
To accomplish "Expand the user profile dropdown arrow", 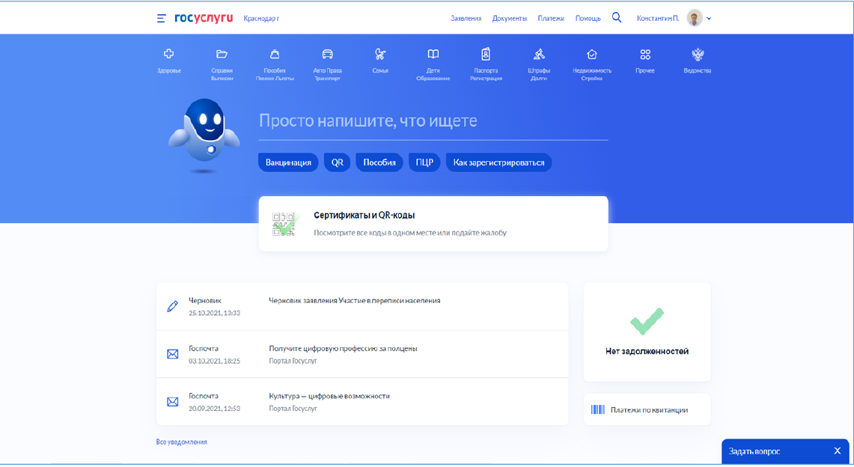I will tap(709, 19).
